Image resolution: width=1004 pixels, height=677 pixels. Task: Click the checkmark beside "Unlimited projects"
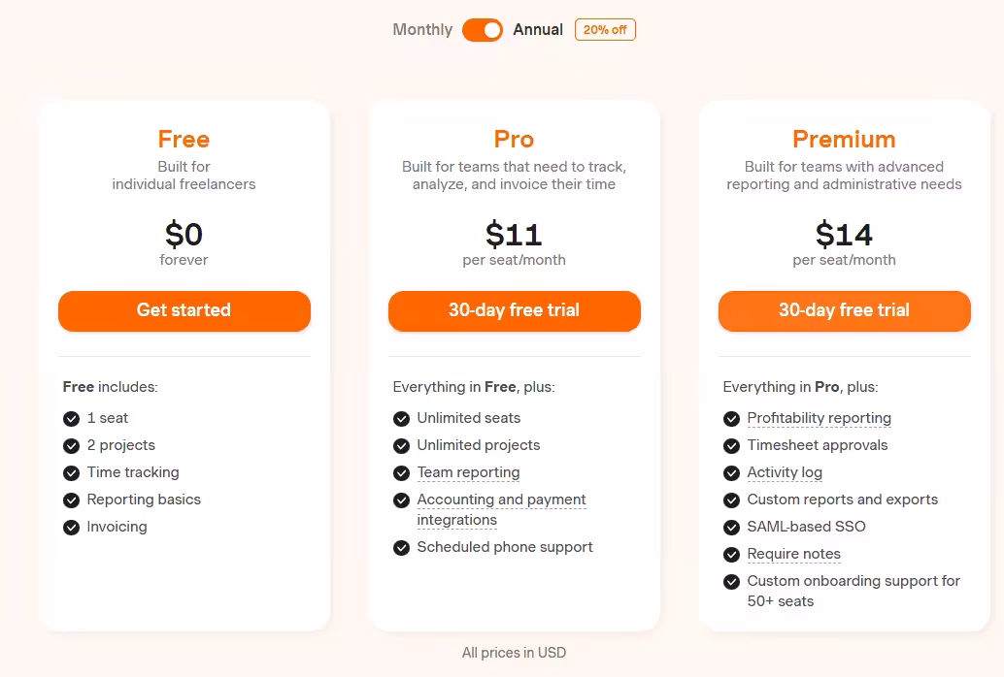coord(401,445)
